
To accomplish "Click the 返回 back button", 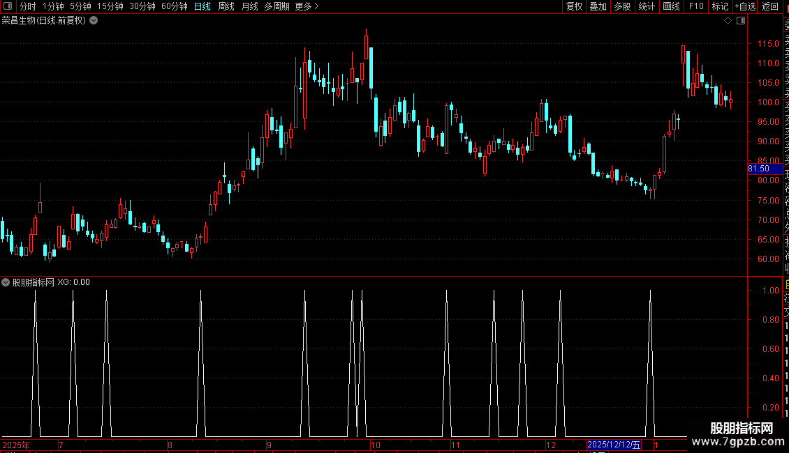I will 770,6.
